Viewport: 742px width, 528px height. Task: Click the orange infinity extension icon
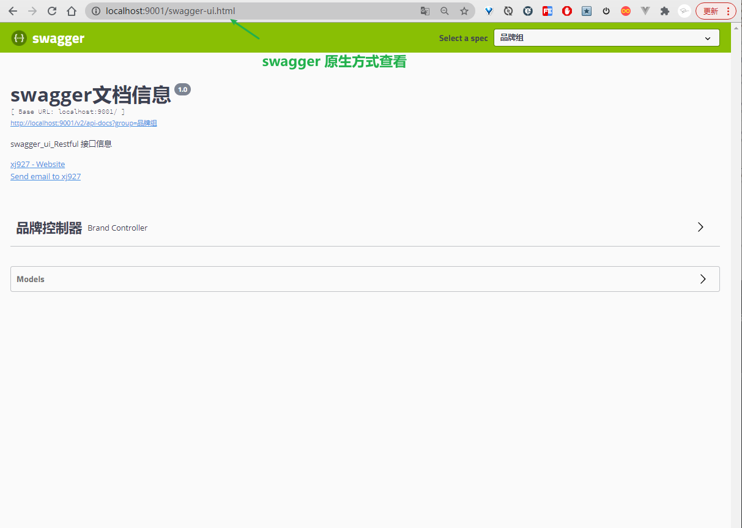point(626,11)
